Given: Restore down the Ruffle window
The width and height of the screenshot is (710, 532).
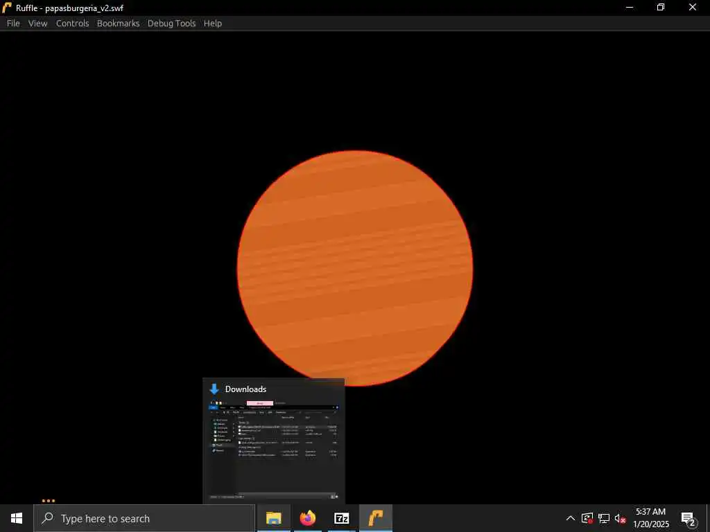Looking at the screenshot, I should 661,8.
